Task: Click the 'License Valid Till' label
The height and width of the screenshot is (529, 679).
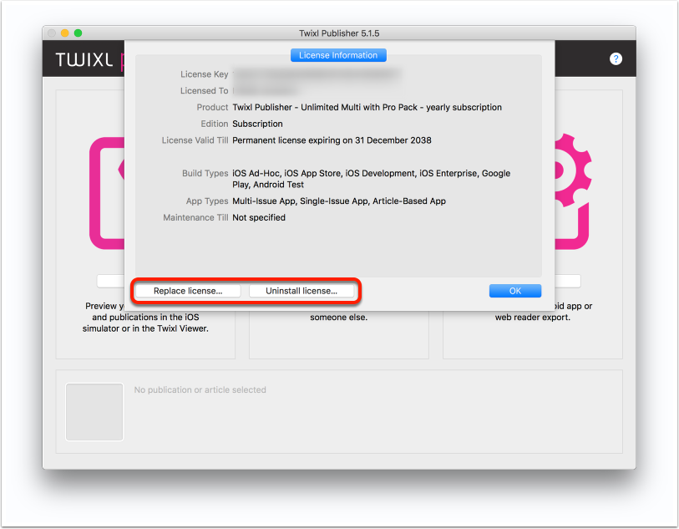Action: tap(195, 140)
